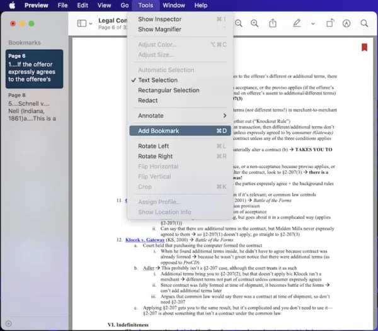
Task: Choose Show Magnifier
Action: tap(180, 29)
